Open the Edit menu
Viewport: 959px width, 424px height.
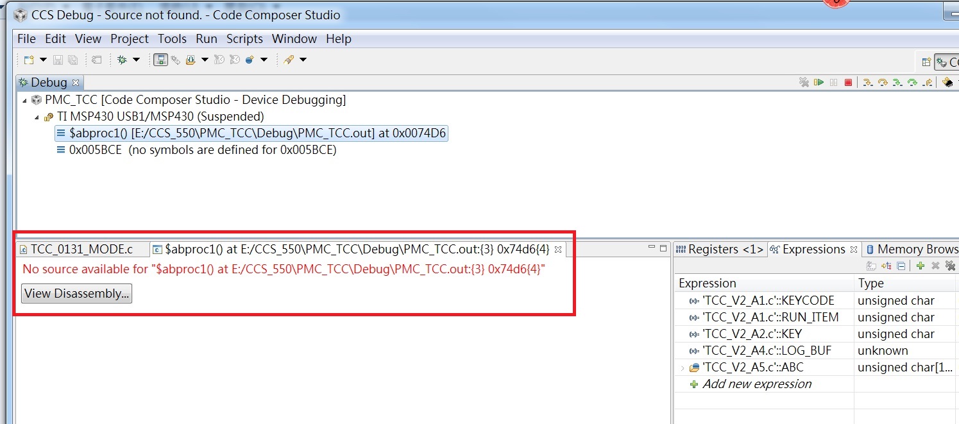point(55,38)
